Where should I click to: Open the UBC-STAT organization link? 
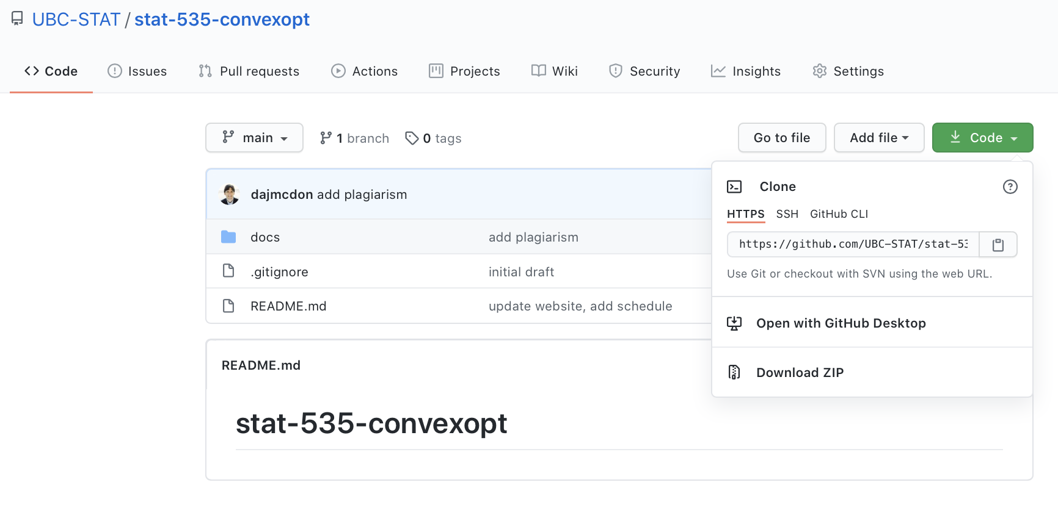coord(76,20)
